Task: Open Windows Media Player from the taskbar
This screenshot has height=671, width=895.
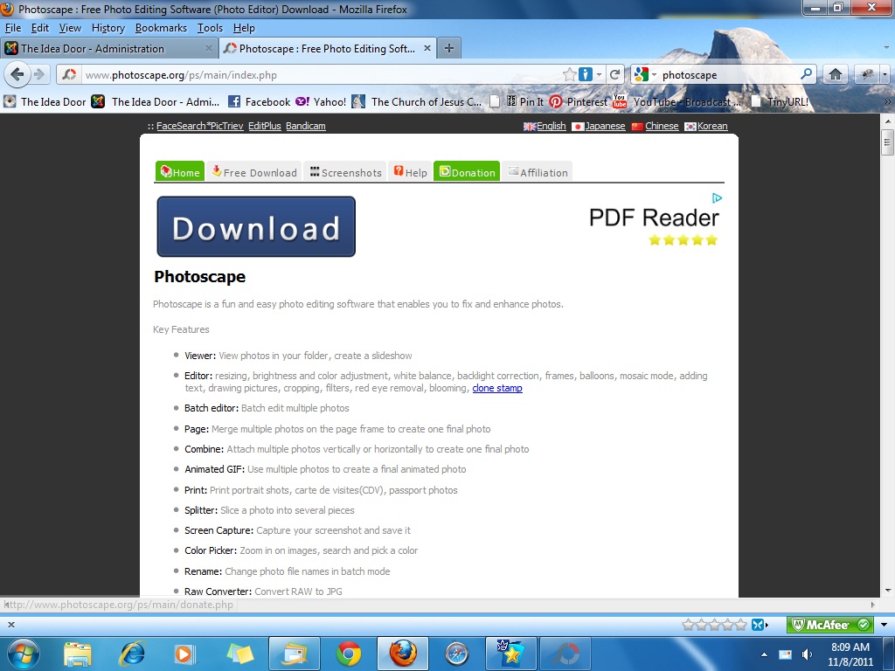Action: (x=185, y=654)
